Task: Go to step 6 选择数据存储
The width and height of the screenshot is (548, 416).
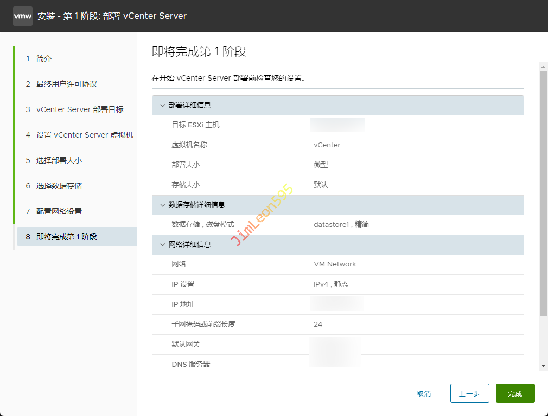Action: (x=59, y=186)
